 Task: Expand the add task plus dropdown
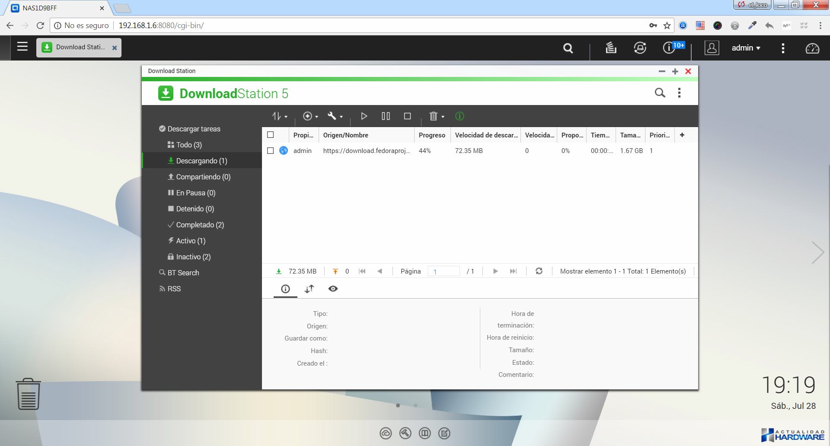(310, 116)
